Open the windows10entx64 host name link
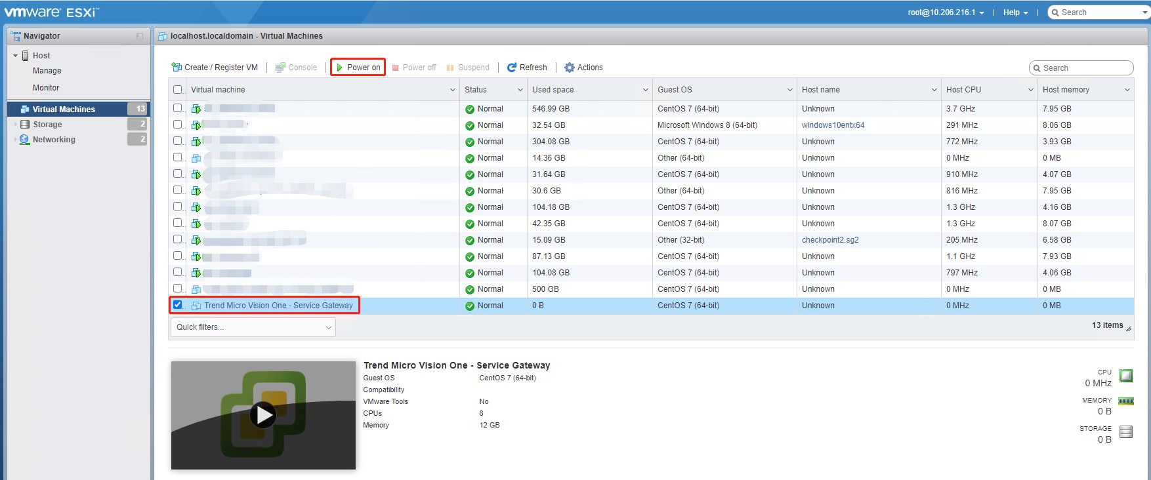 (833, 125)
